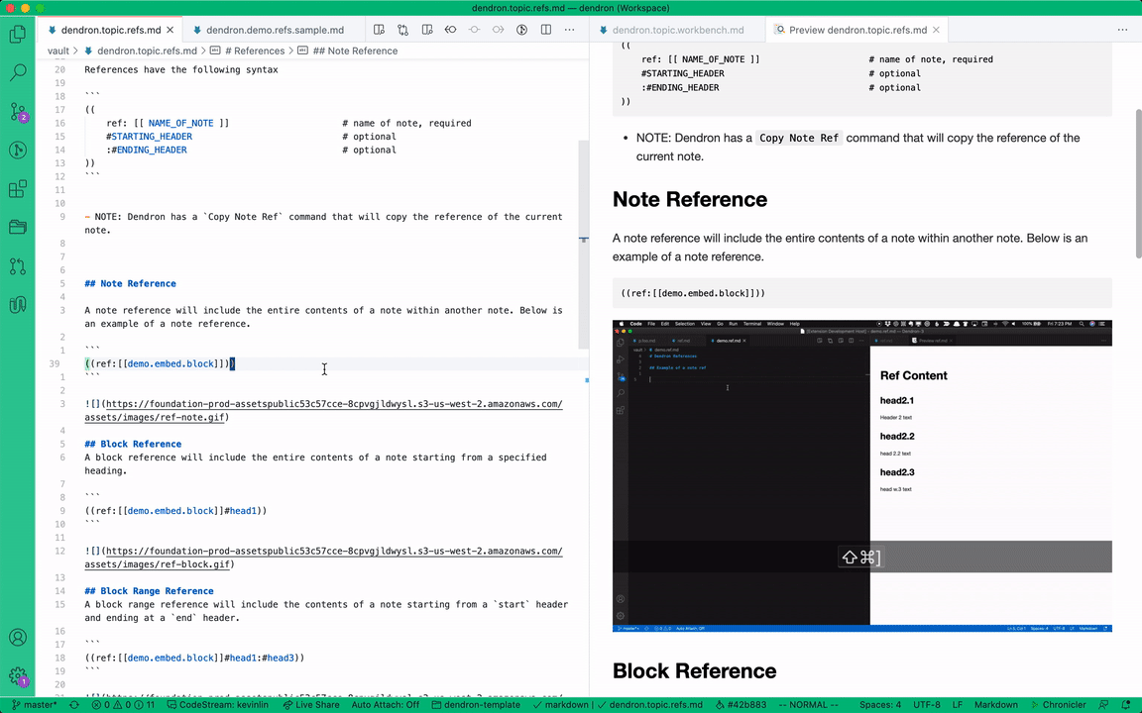
Task: Click the Go Back navigation arrow icon
Action: [451, 30]
